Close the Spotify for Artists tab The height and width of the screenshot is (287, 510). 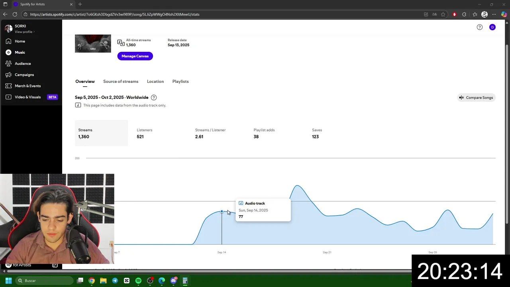tap(72, 4)
